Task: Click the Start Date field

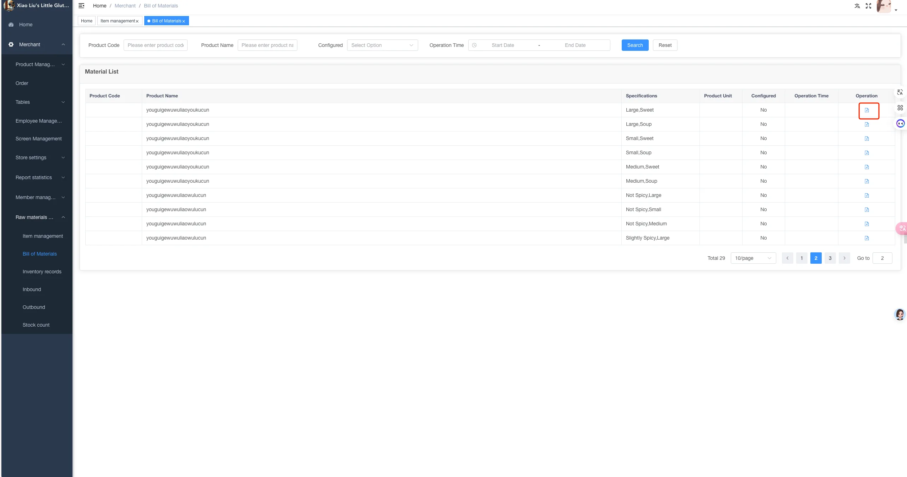Action: click(503, 45)
